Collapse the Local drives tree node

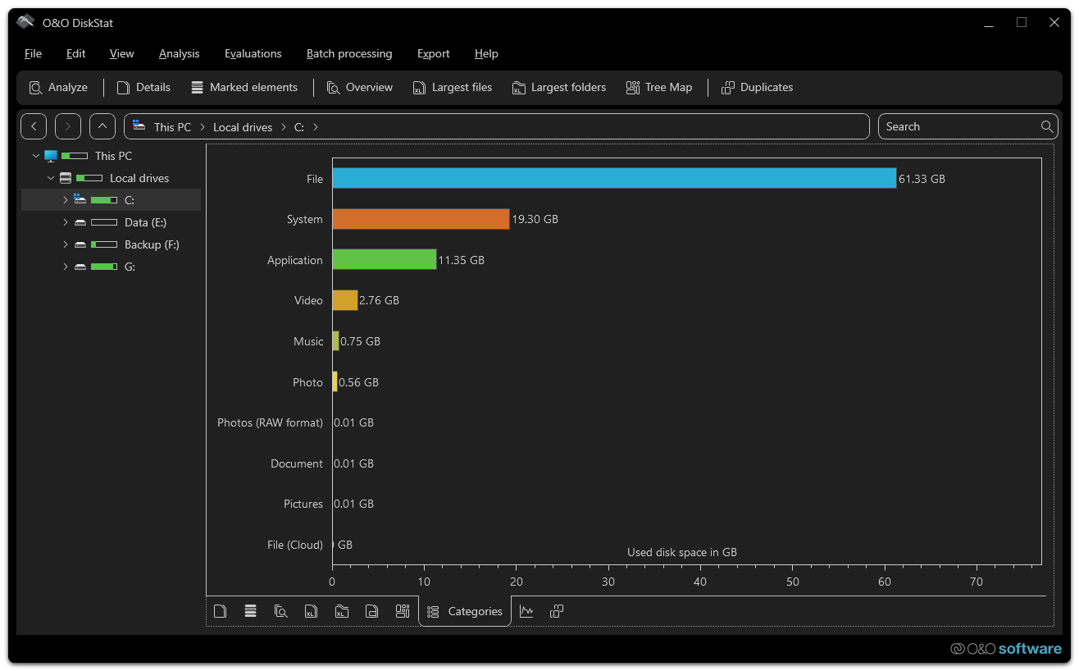click(x=51, y=178)
